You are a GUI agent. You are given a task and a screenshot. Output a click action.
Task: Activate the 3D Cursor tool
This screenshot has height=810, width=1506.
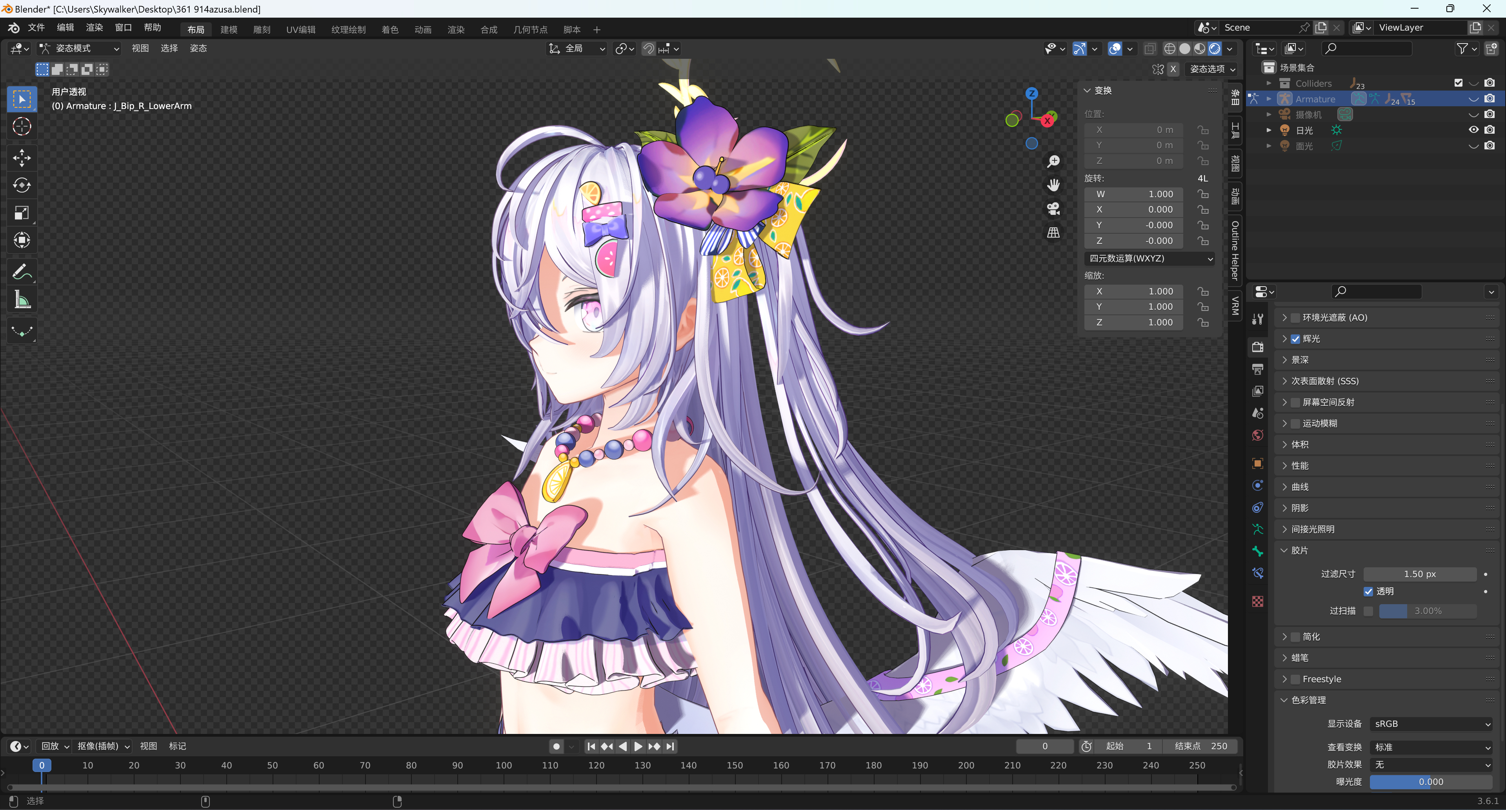coord(22,126)
